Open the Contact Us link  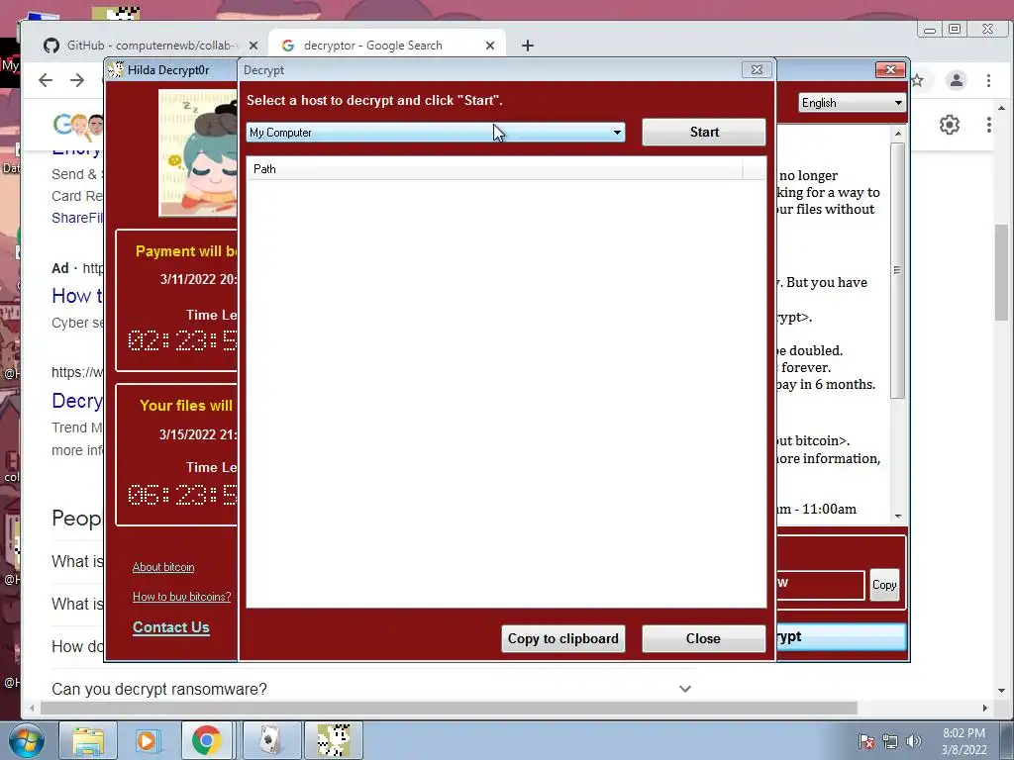click(x=170, y=626)
